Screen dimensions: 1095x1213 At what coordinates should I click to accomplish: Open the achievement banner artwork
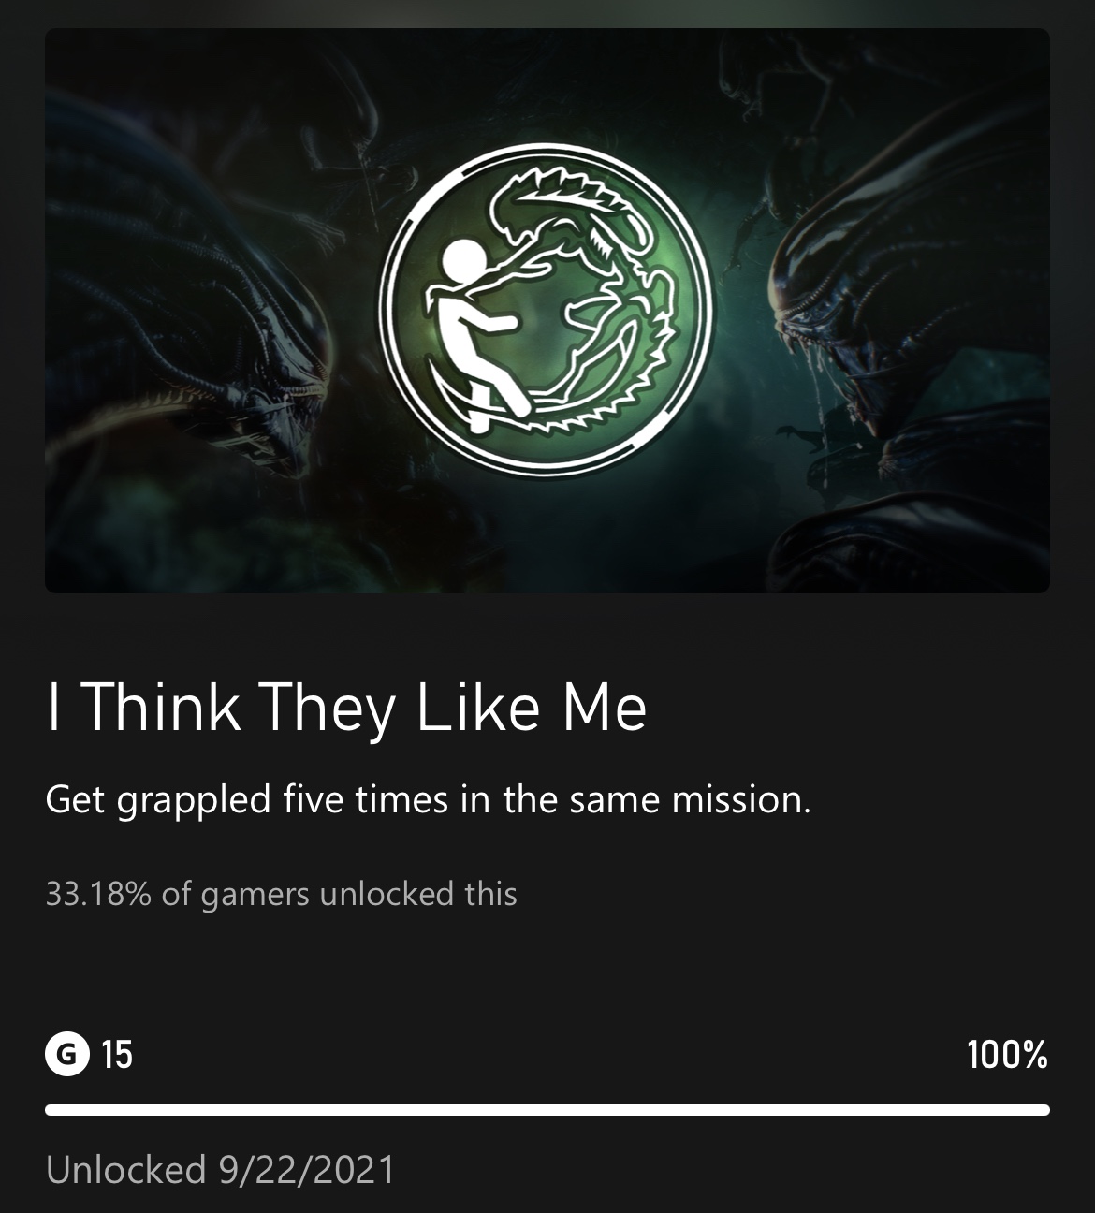click(547, 311)
